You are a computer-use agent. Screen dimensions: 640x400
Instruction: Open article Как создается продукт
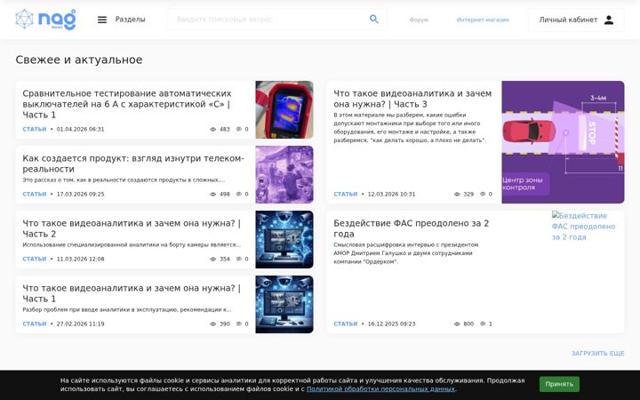coord(133,164)
